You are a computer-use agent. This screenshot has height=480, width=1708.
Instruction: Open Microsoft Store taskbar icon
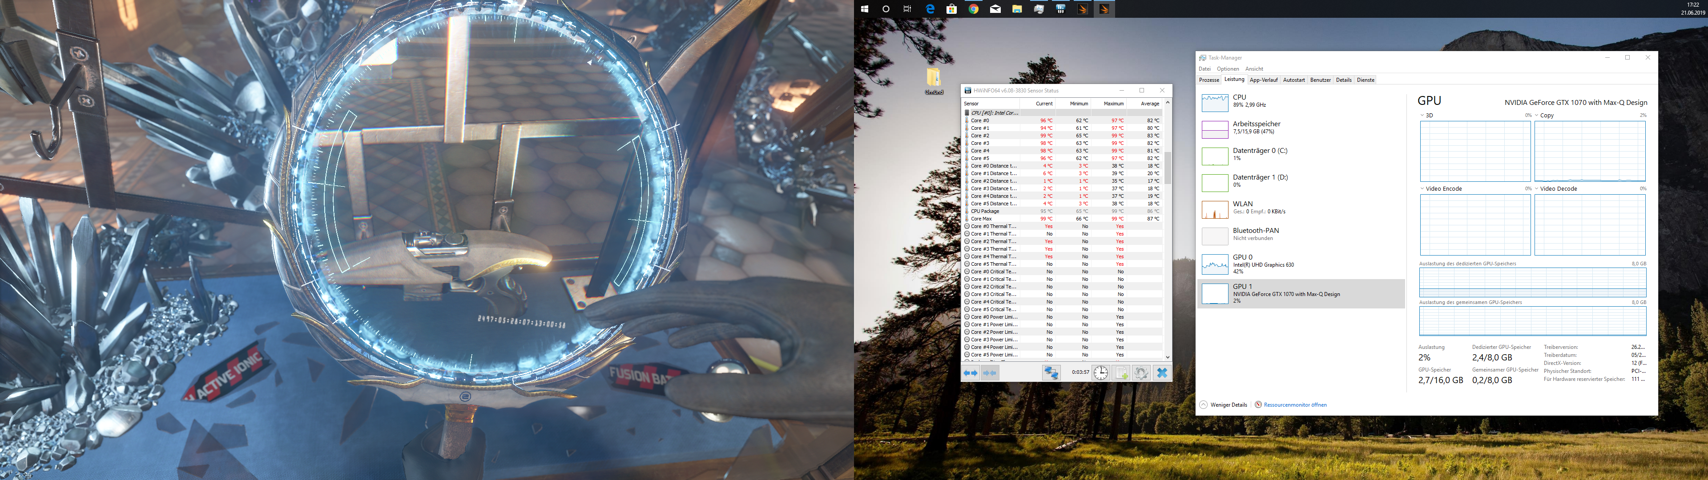(951, 9)
